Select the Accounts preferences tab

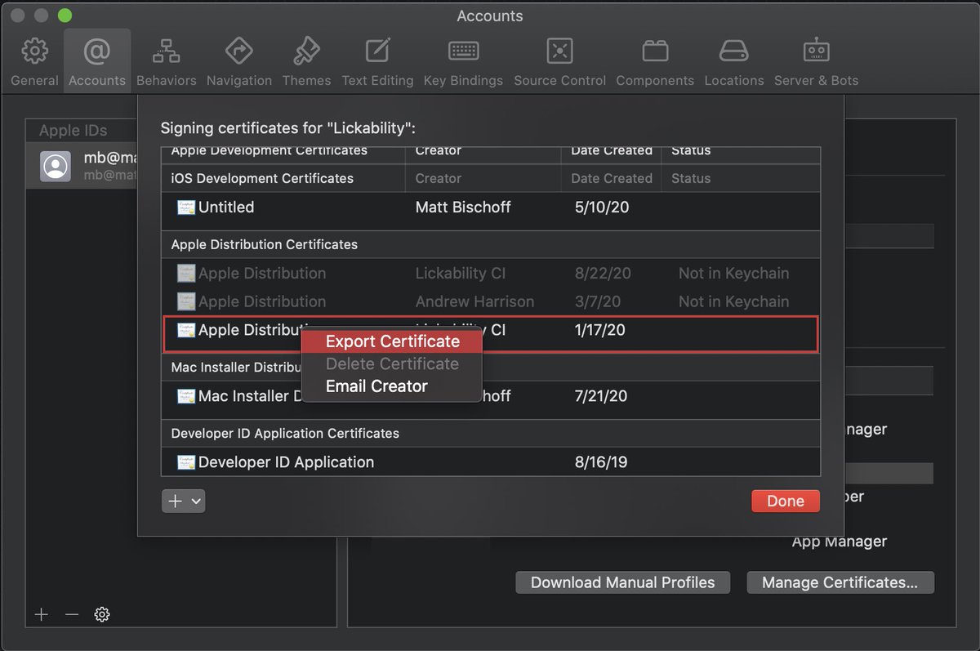pyautogui.click(x=97, y=61)
